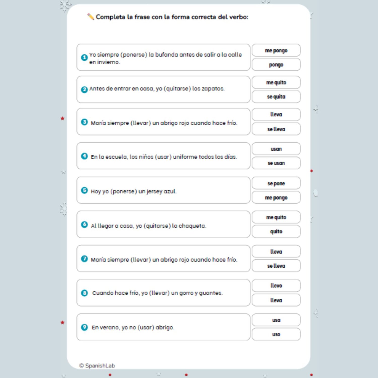Click the number 1 circle badge

coord(84,57)
